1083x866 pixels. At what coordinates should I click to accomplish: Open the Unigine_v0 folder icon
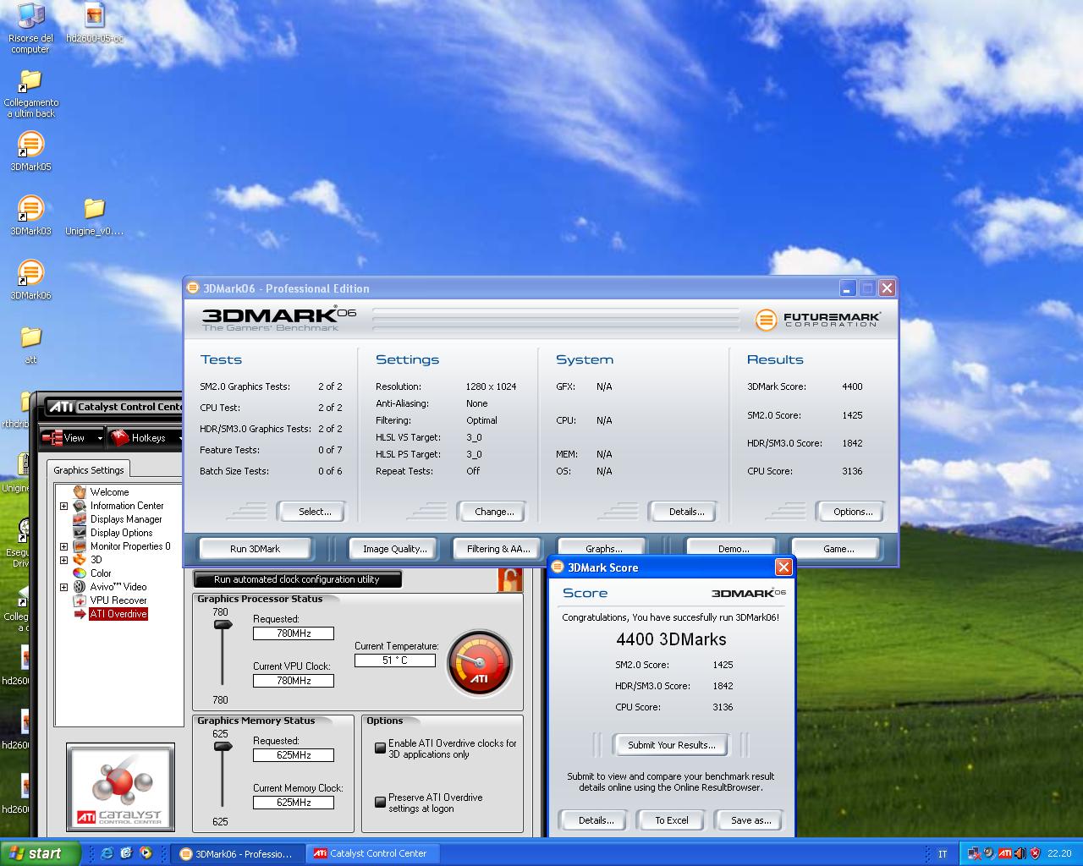click(x=95, y=216)
